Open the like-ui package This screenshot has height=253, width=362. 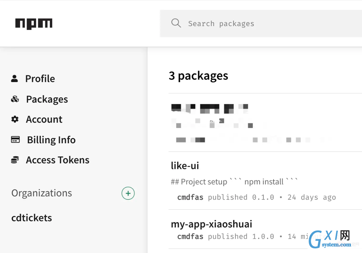click(x=185, y=165)
